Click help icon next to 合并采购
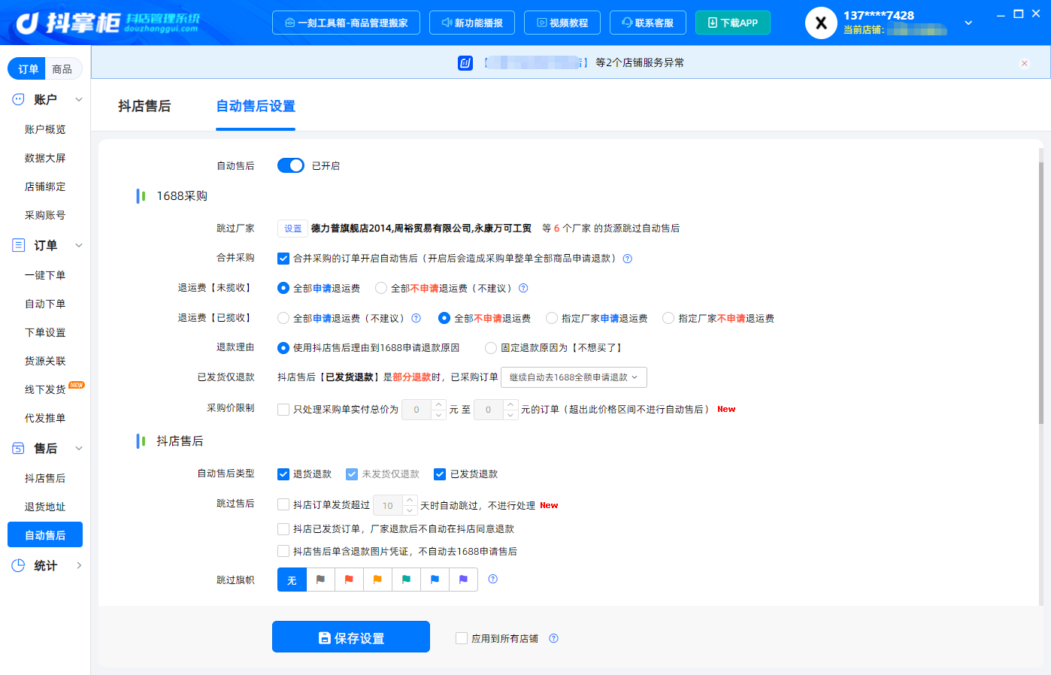Image resolution: width=1051 pixels, height=675 pixels. click(x=628, y=259)
